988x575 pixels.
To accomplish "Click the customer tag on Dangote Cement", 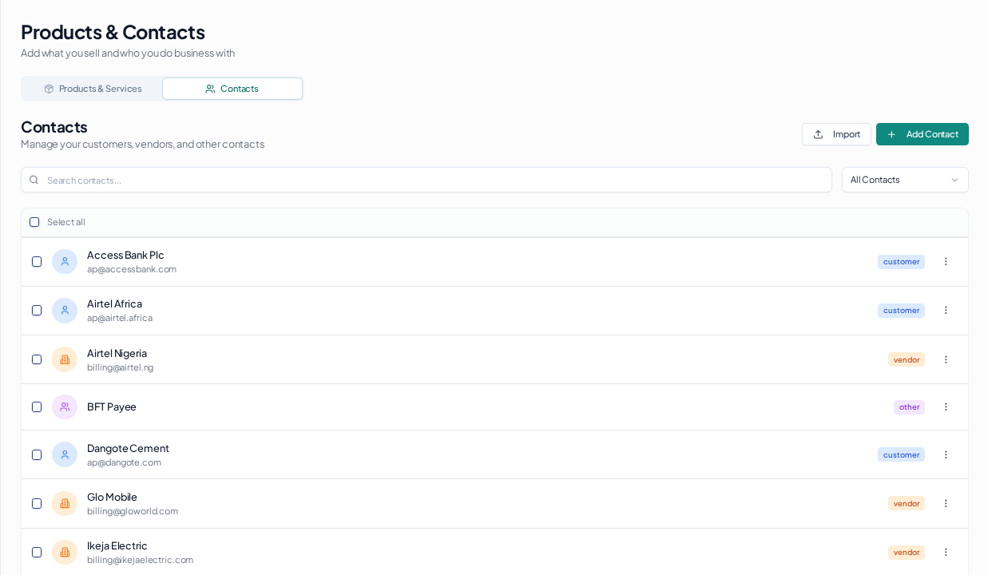I will (901, 454).
